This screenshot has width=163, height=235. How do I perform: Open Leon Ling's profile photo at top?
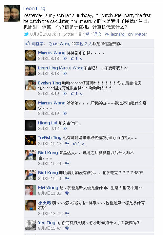[x=12, y=13]
